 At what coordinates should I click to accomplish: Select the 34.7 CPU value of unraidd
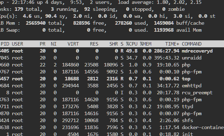pos(132,58)
